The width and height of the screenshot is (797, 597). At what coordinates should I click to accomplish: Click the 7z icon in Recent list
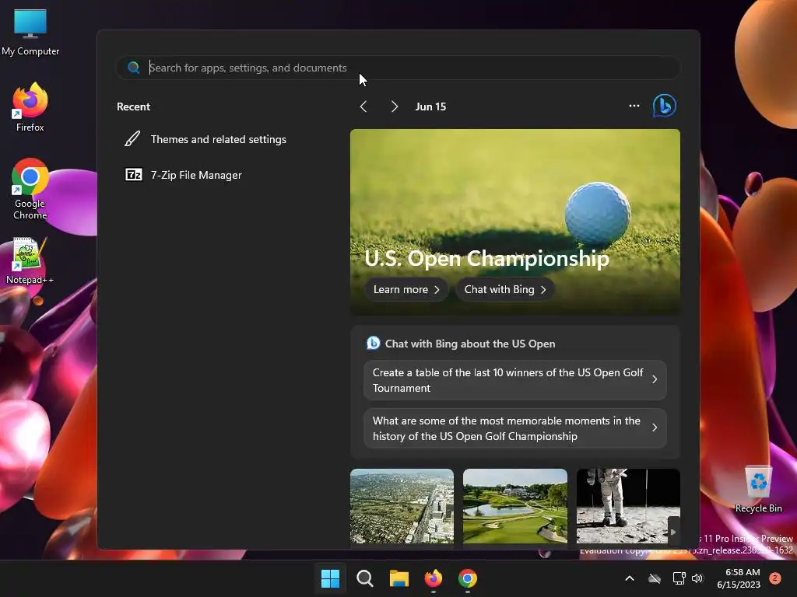tap(134, 175)
